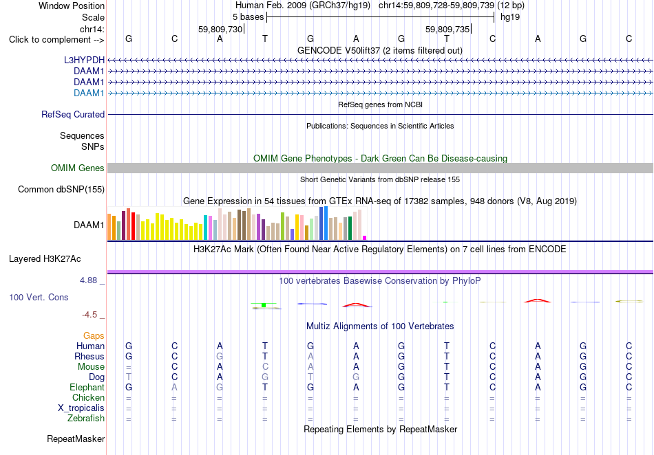The width and height of the screenshot is (654, 455).
Task: Click the hg19 scale label
Action: [510, 17]
